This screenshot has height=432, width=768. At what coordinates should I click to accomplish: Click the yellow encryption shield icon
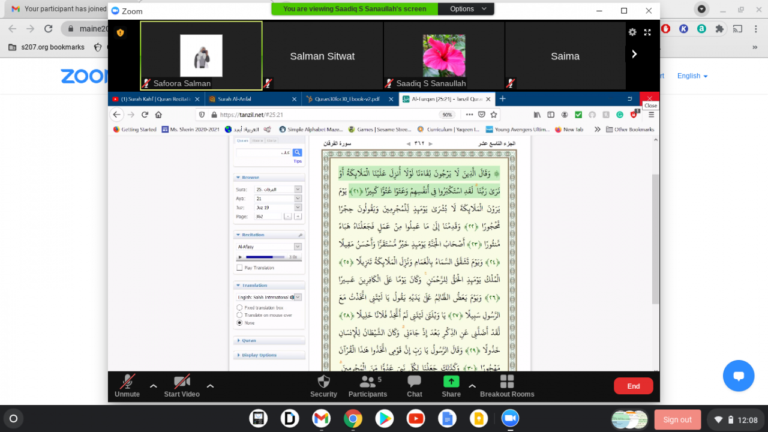point(120,32)
